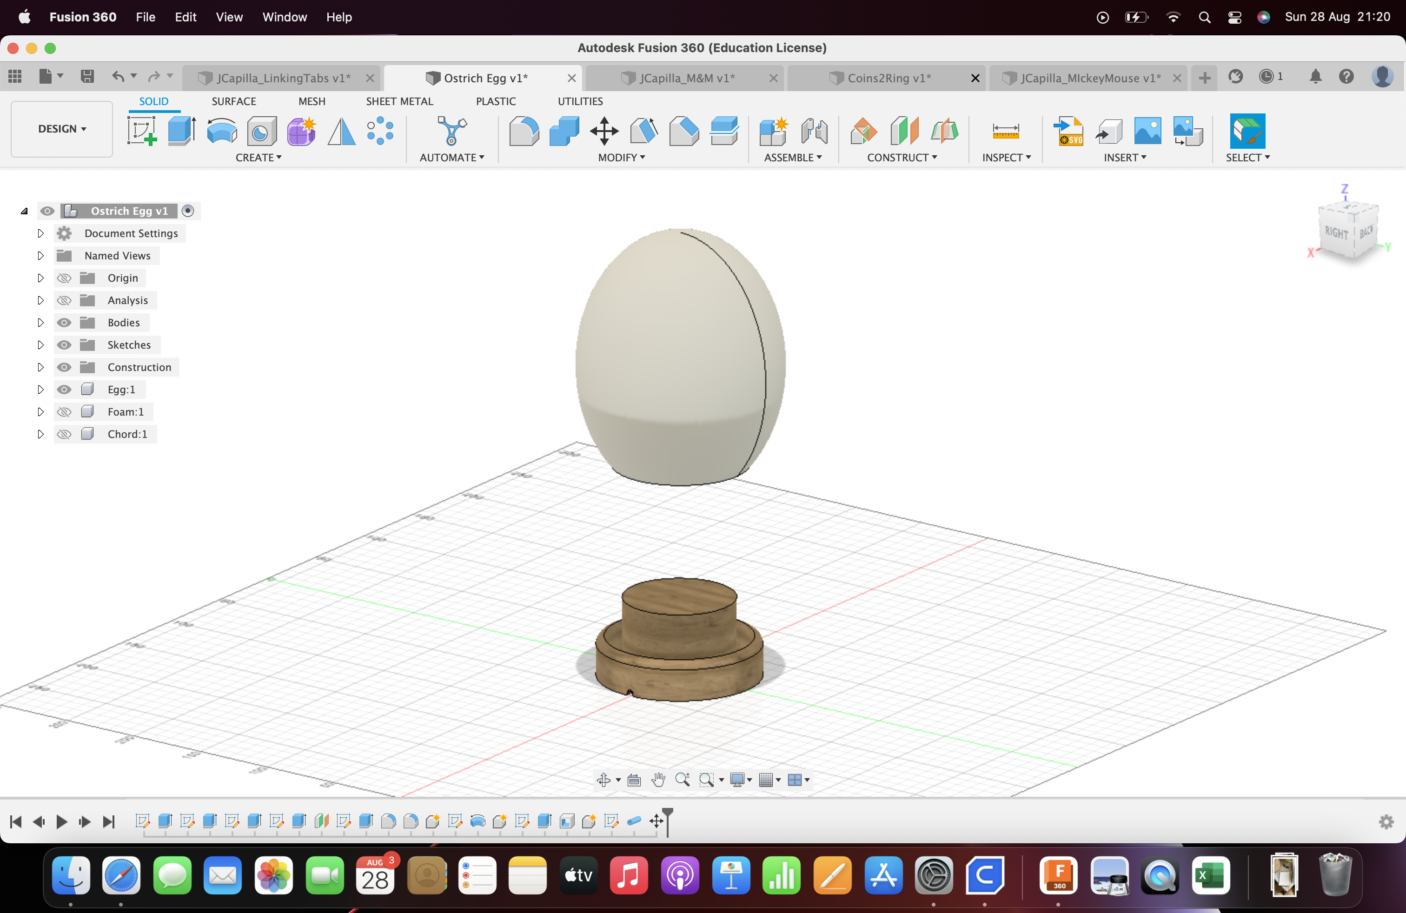The width and height of the screenshot is (1406, 913).
Task: Expand the Sketches folder in the browser
Action: point(40,344)
